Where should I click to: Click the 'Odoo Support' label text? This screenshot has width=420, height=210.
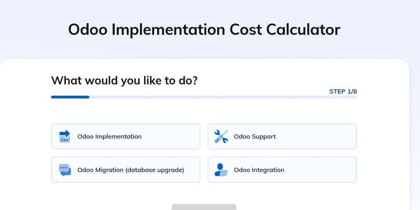255,136
